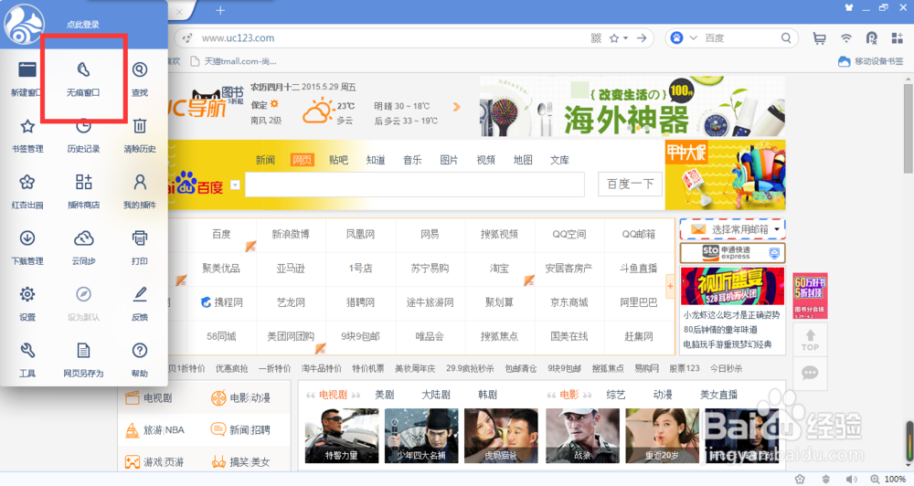The image size is (914, 486).
Task: Select the 新闻 search tab
Action: pyautogui.click(x=265, y=160)
